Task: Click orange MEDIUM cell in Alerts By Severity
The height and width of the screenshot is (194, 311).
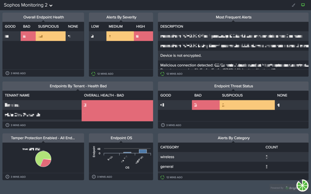Action: pyautogui.click(x=120, y=36)
